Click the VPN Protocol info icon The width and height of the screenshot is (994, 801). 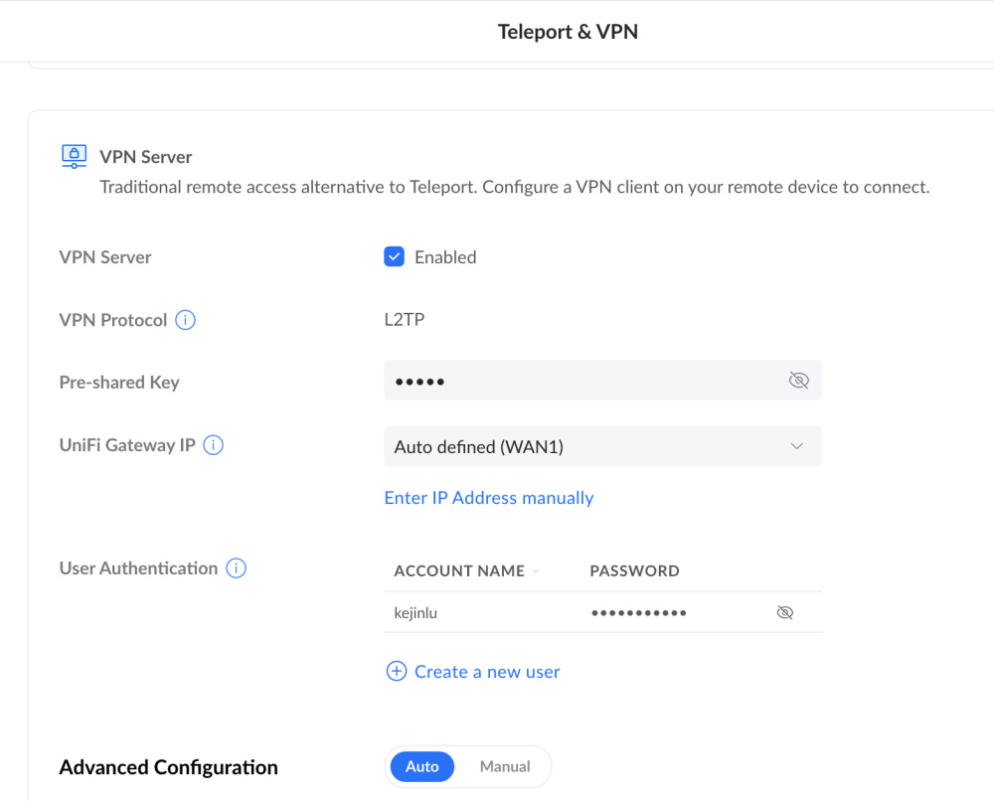pos(186,320)
